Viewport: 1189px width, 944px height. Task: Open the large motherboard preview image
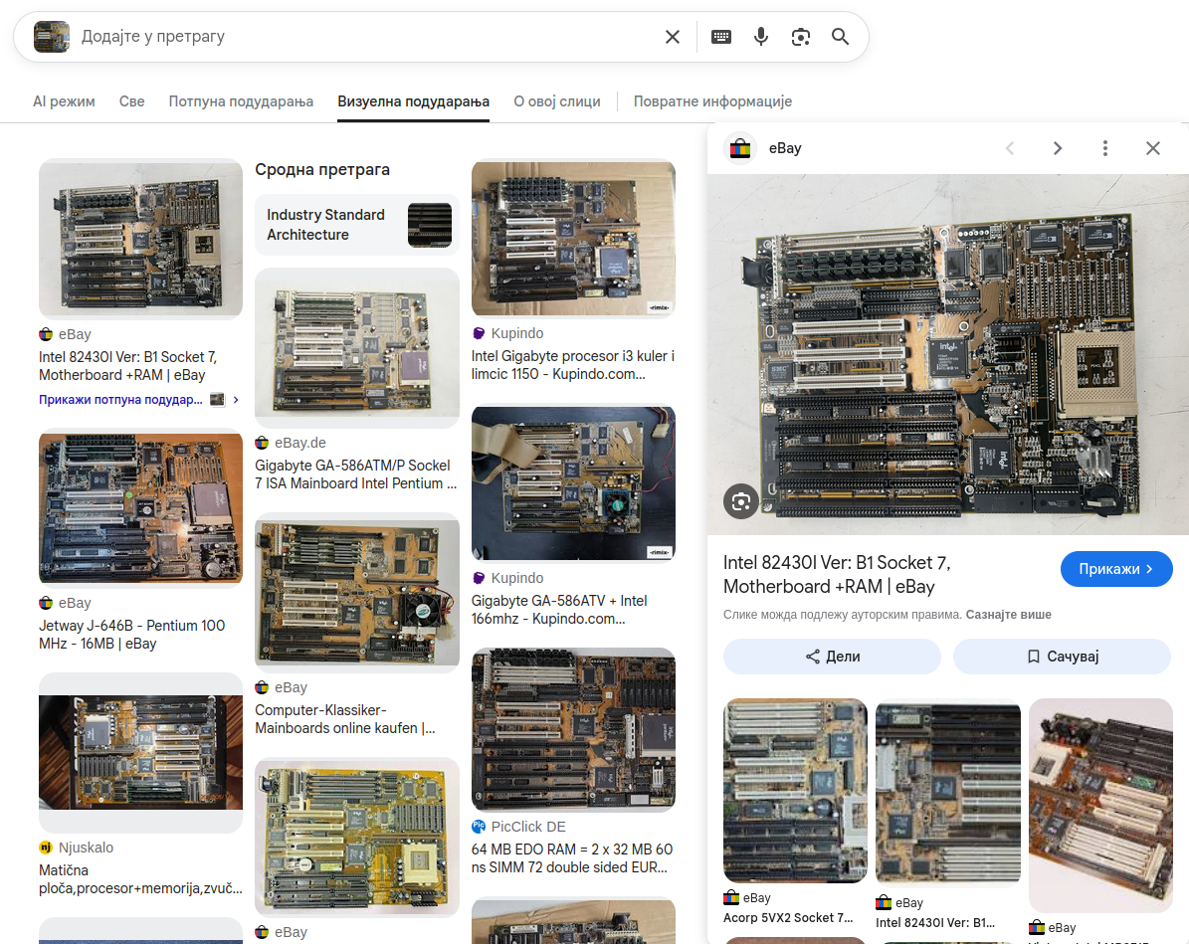[948, 355]
